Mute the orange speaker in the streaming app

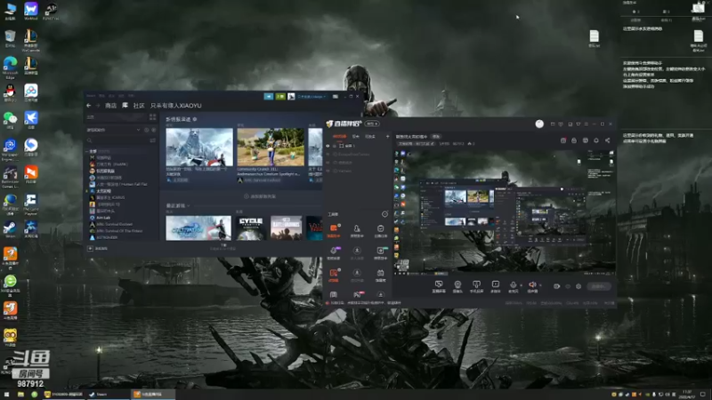[x=532, y=286]
